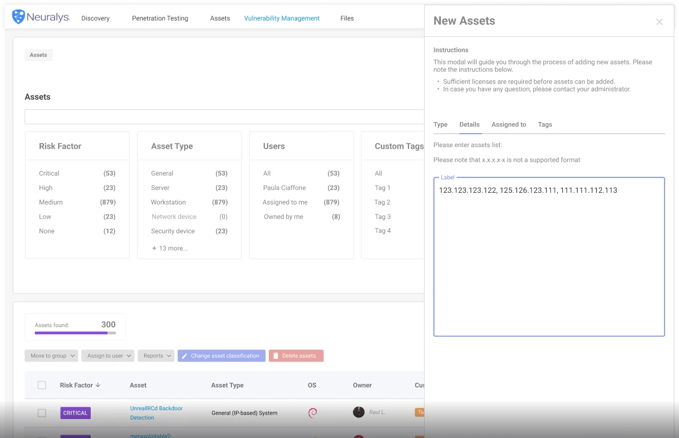The width and height of the screenshot is (679, 438).
Task: Open the Files menu
Action: coord(347,18)
